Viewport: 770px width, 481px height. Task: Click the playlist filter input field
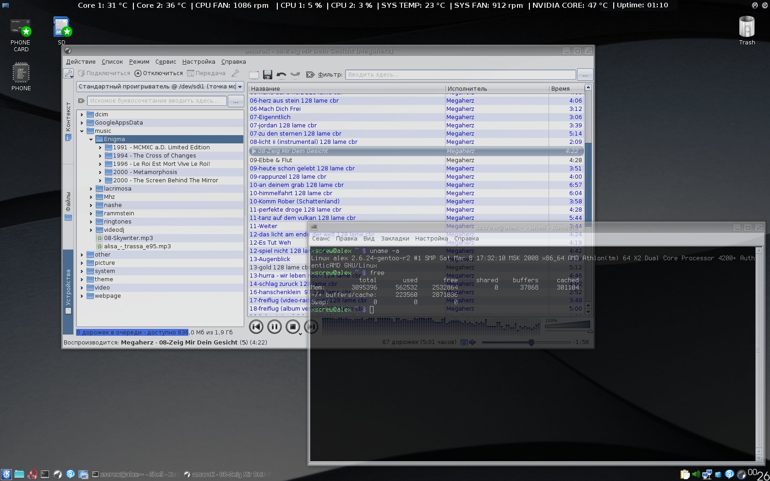[460, 75]
